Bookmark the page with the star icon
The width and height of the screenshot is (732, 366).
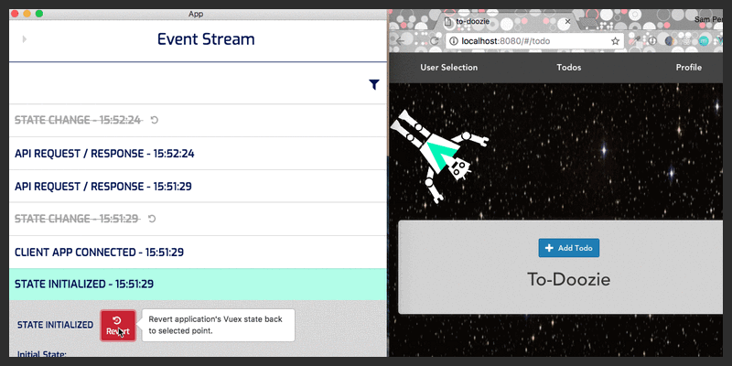pyautogui.click(x=615, y=41)
